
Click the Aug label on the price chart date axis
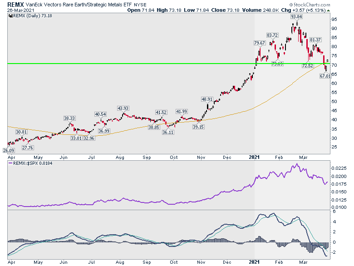pos(120,158)
